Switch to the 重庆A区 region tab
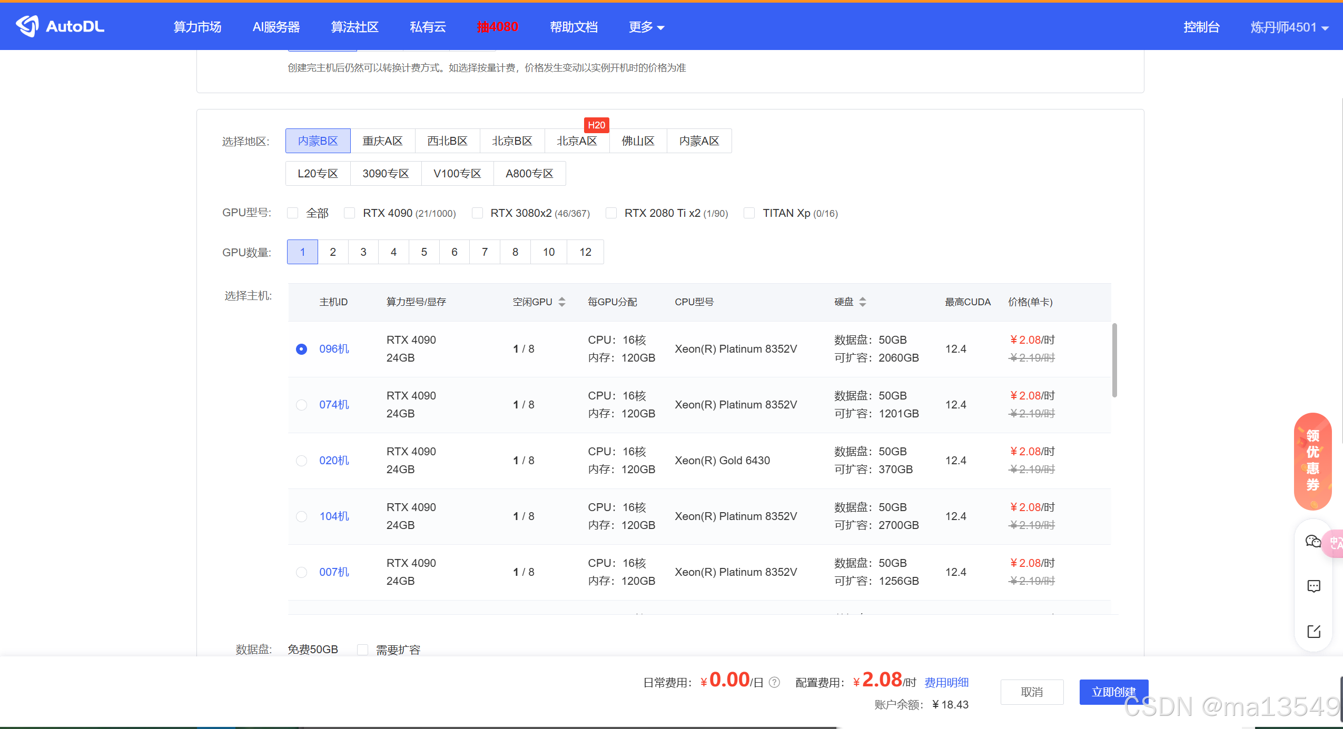Viewport: 1343px width, 729px height. coord(382,141)
